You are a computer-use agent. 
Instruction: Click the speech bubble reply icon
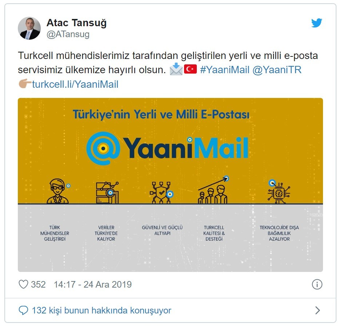(x=23, y=310)
